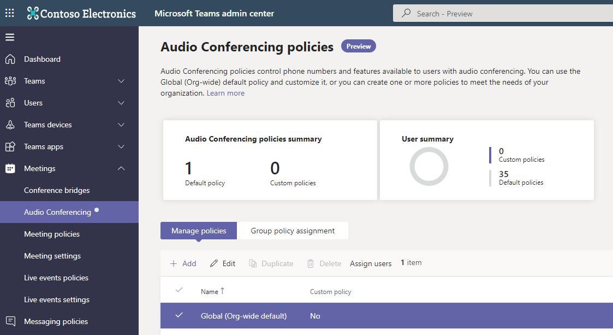The image size is (613, 335).
Task: Click the '0' Custom policies count in summary
Action: point(275,168)
